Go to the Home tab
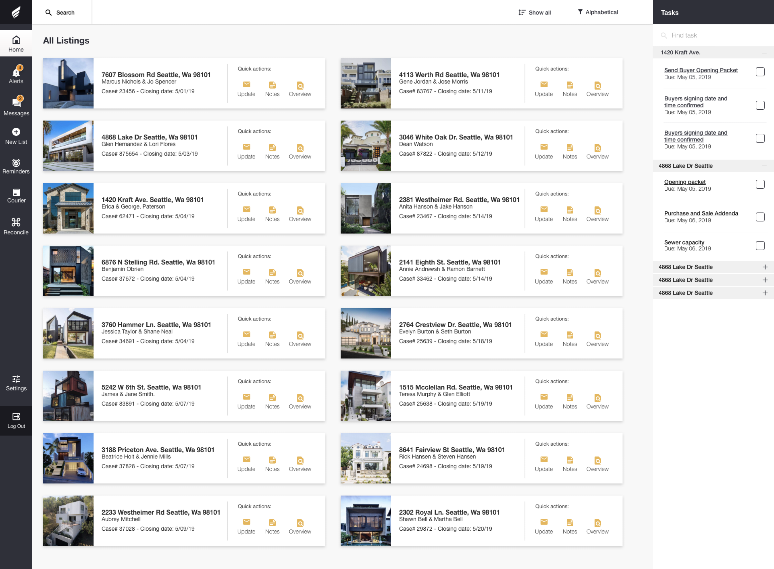774x569 pixels. (x=16, y=44)
